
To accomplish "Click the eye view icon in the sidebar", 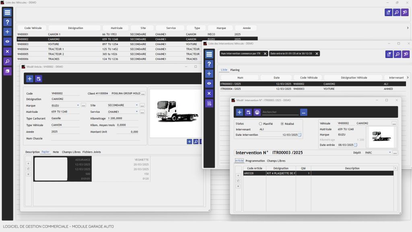I will pyautogui.click(x=7, y=41).
